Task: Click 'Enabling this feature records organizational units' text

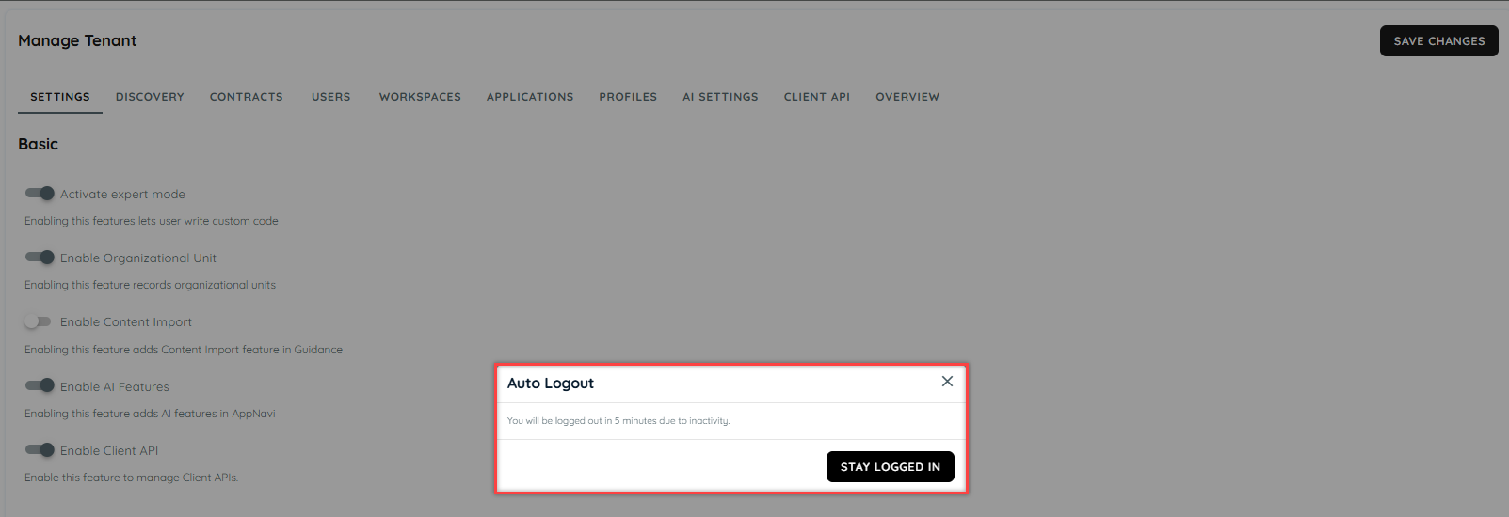Action: click(150, 285)
